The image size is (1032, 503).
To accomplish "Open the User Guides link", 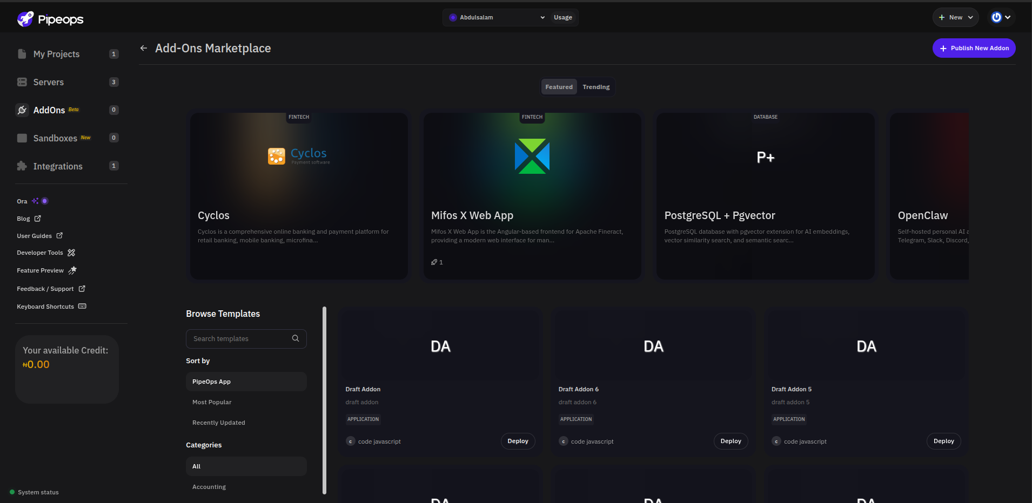I will click(x=40, y=236).
